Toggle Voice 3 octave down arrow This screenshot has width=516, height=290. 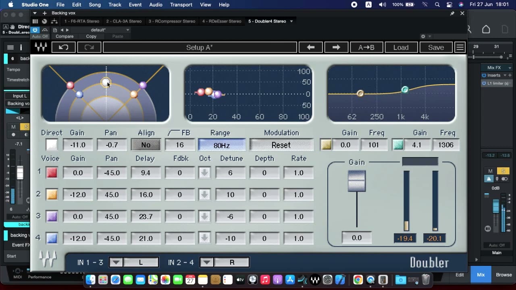[x=204, y=217]
